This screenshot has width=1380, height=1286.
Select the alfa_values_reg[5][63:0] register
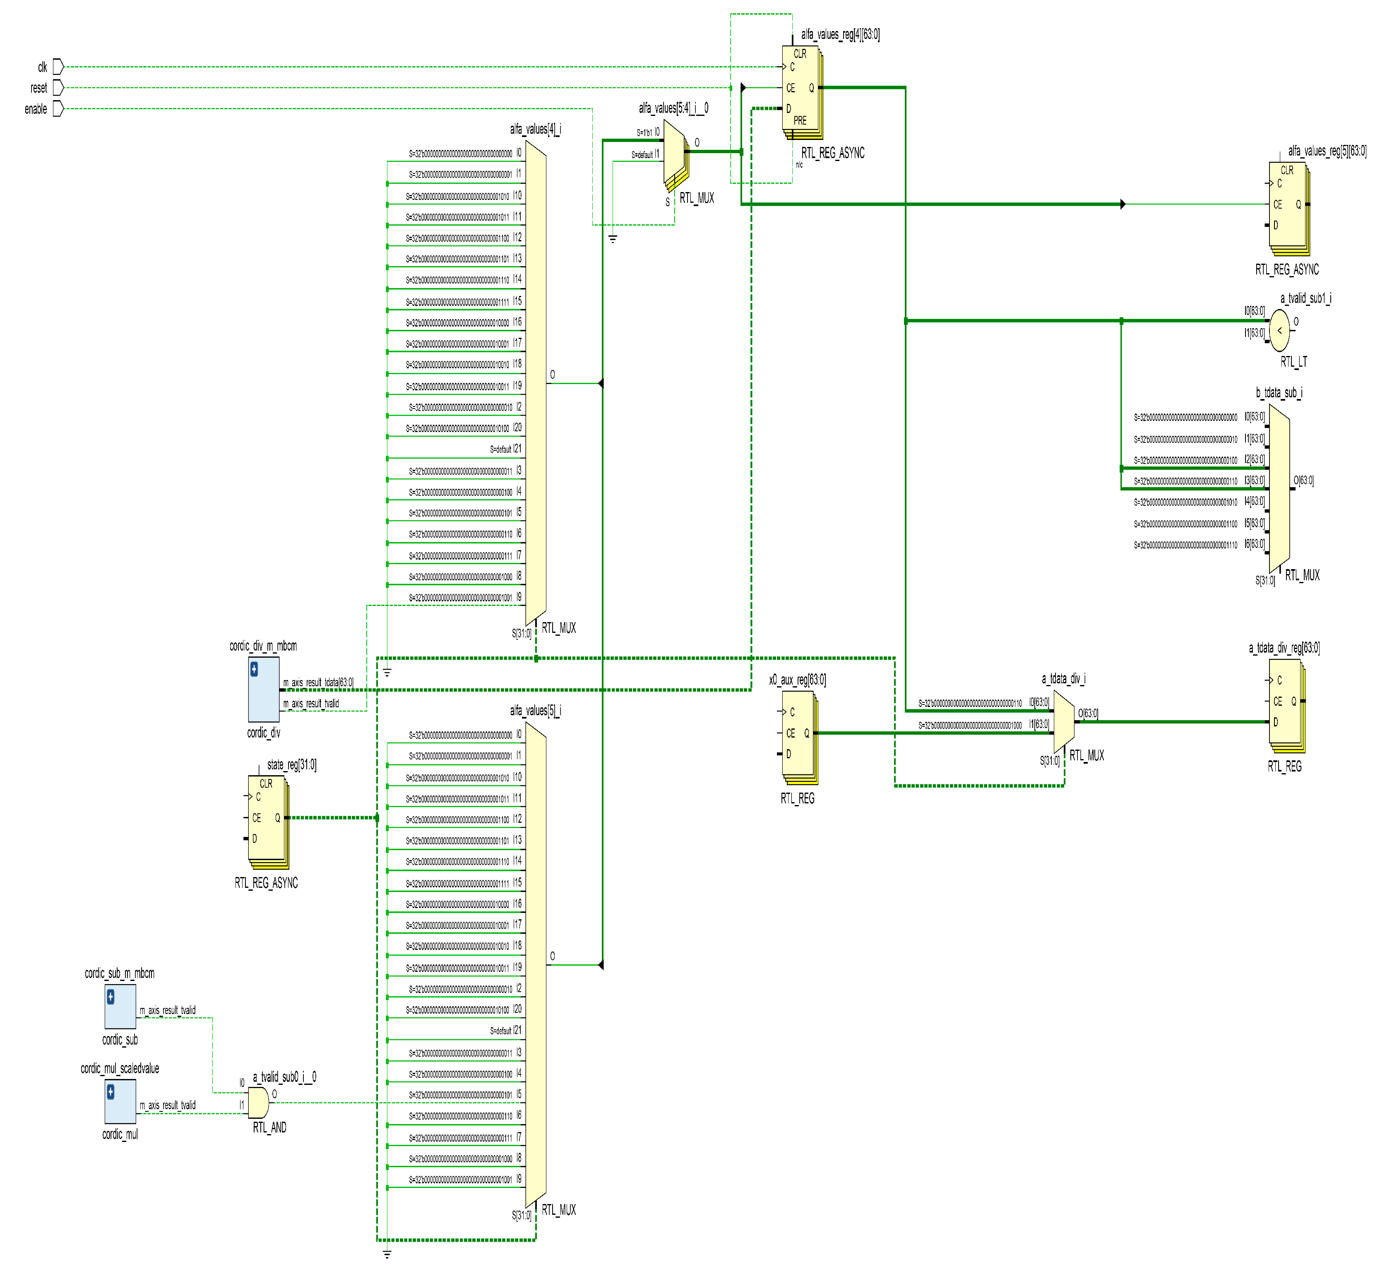1287,204
